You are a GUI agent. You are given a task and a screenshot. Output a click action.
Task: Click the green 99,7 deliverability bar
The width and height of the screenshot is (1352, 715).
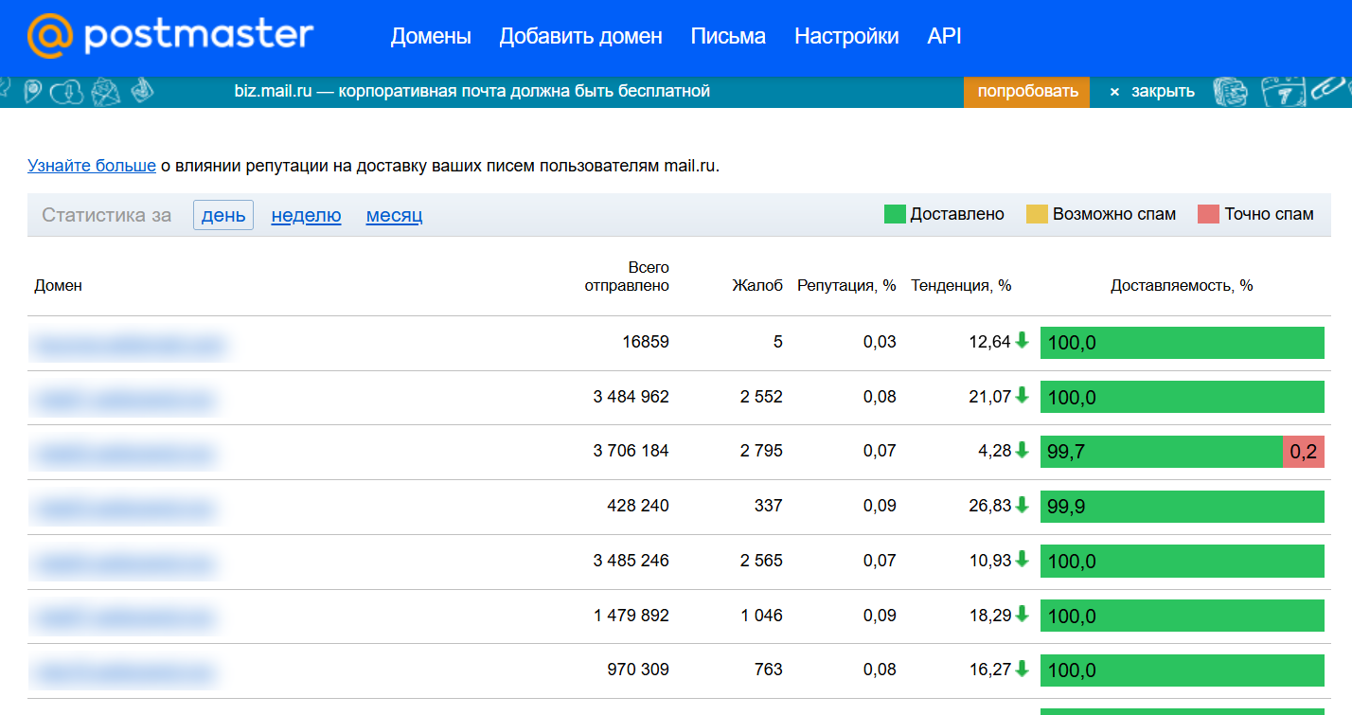(1162, 452)
